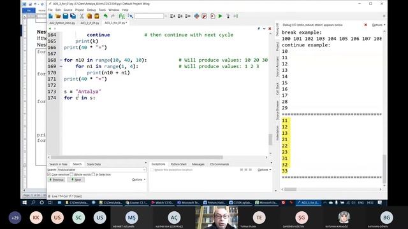Click the editor vertical scrollbar thumb
The image size is (408, 229).
270,139
